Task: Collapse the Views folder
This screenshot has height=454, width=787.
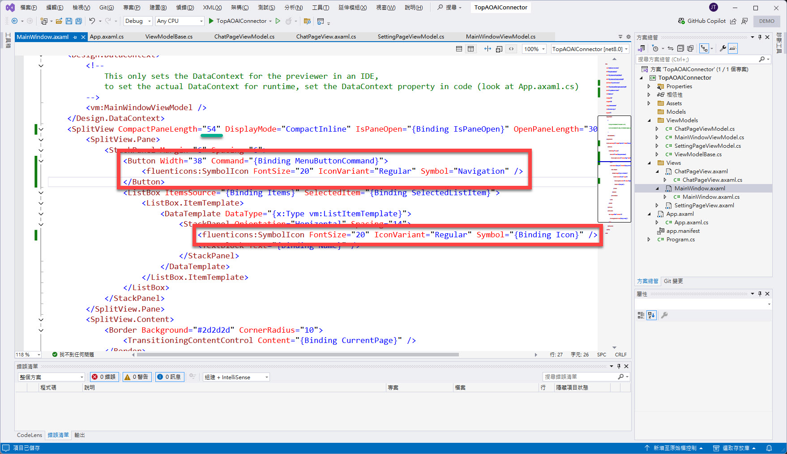Action: coord(649,163)
